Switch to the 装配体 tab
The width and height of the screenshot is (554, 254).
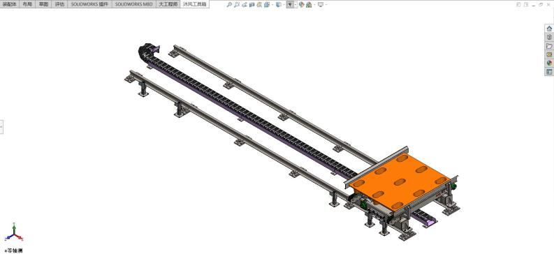10,4
